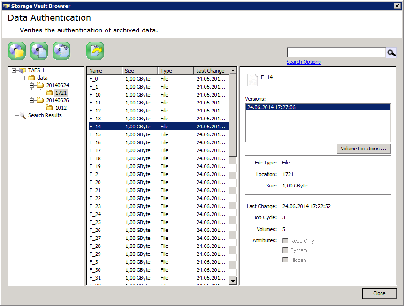Click the disc-with-multiple-files toolbar icon

click(x=61, y=51)
